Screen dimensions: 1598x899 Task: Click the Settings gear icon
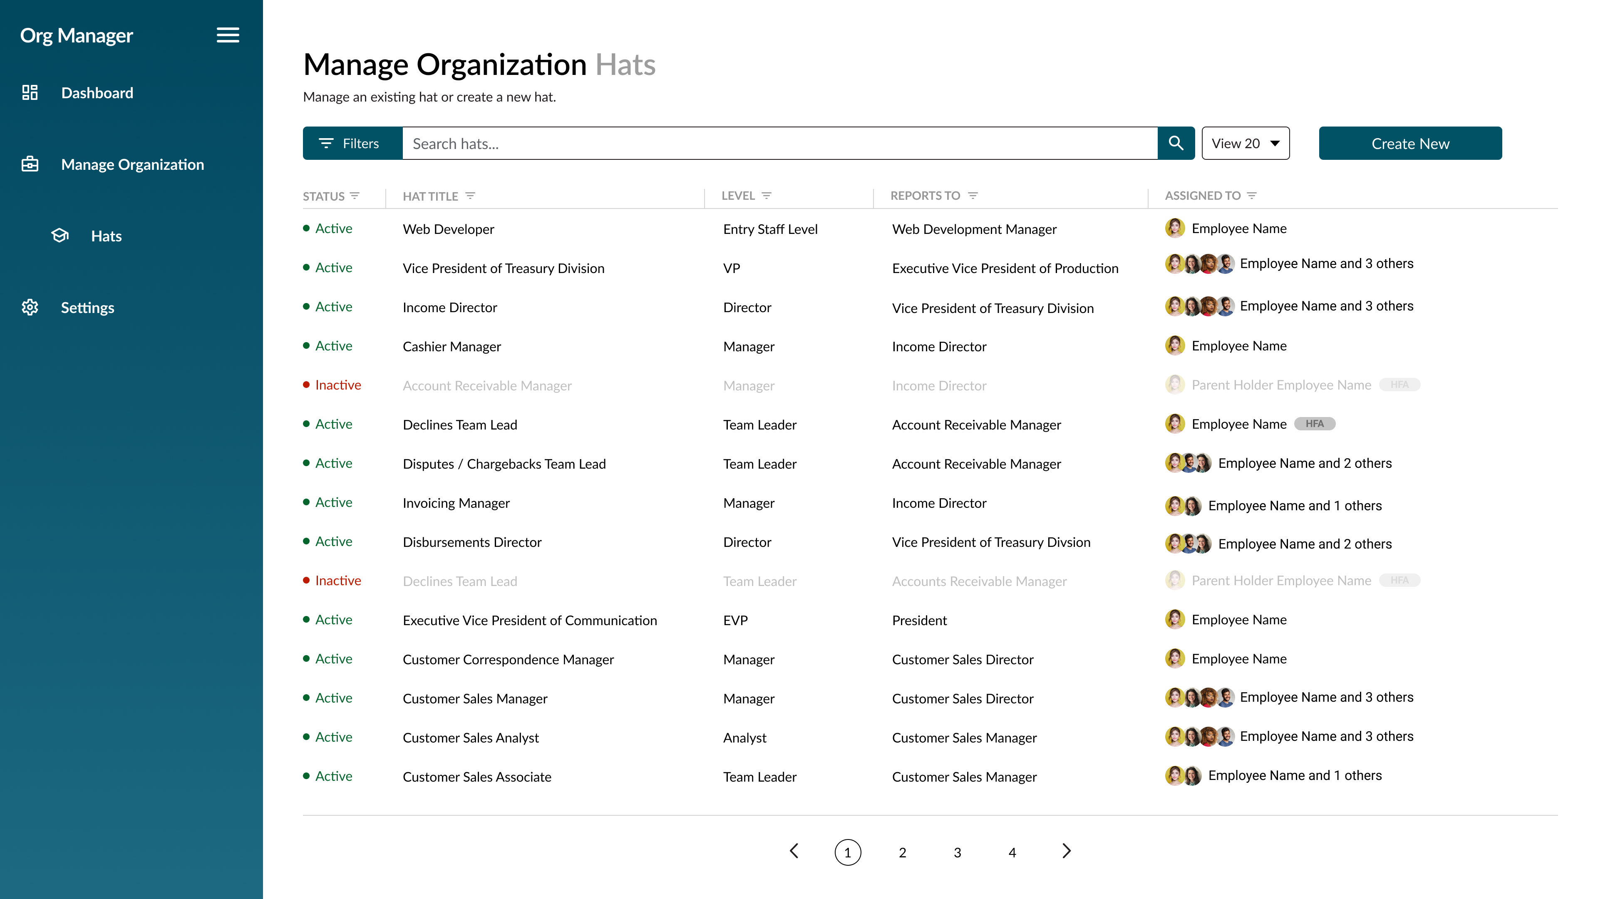30,307
